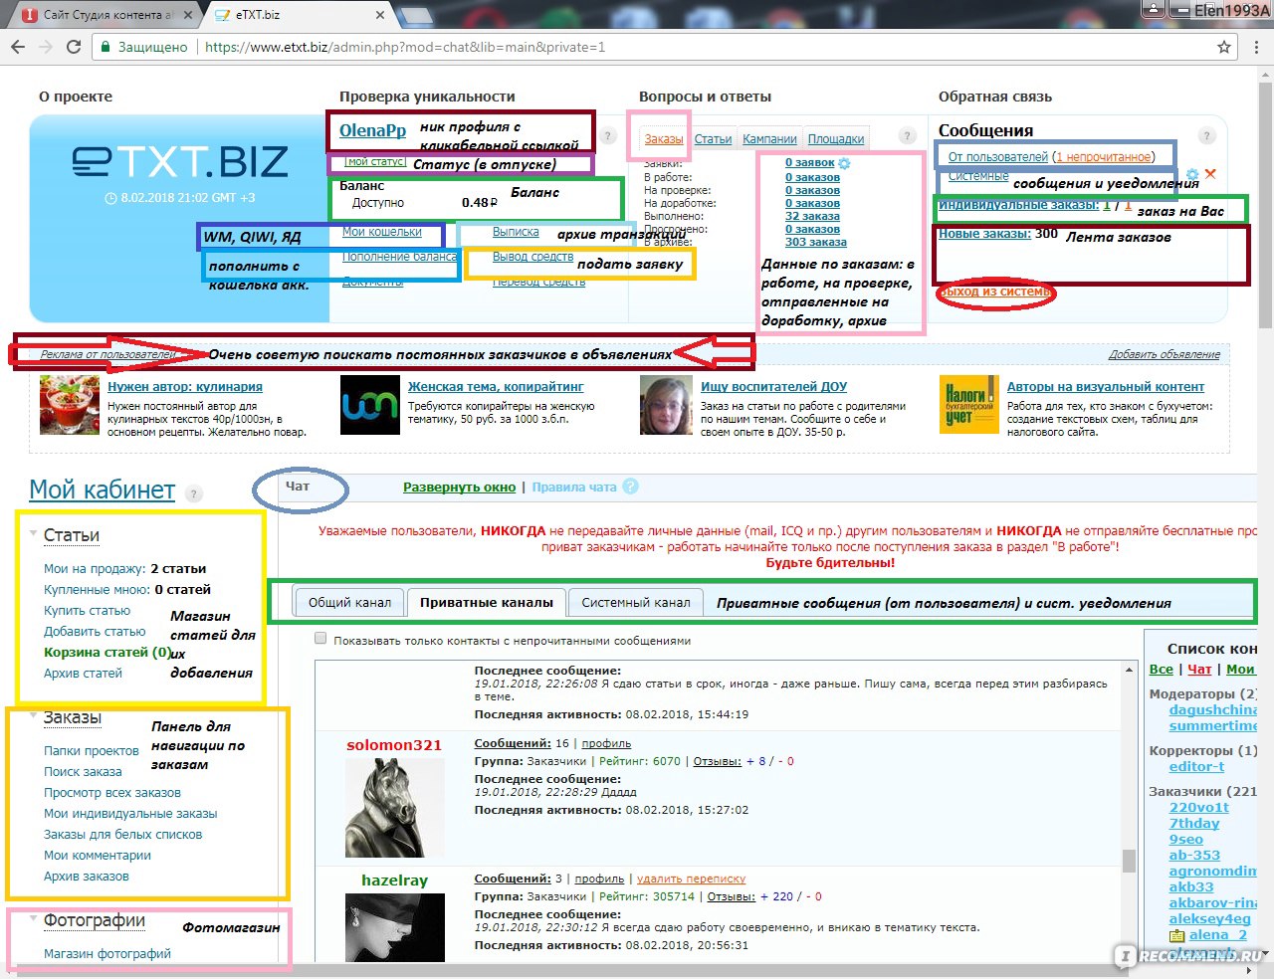Open О проекте menu
The image size is (1274, 979).
(x=76, y=97)
